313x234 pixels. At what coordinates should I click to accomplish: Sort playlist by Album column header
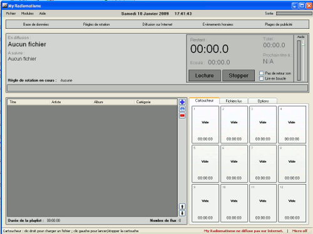[x=113, y=102]
